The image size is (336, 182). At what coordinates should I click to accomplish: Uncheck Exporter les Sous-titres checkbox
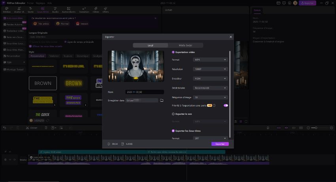pos(173,131)
